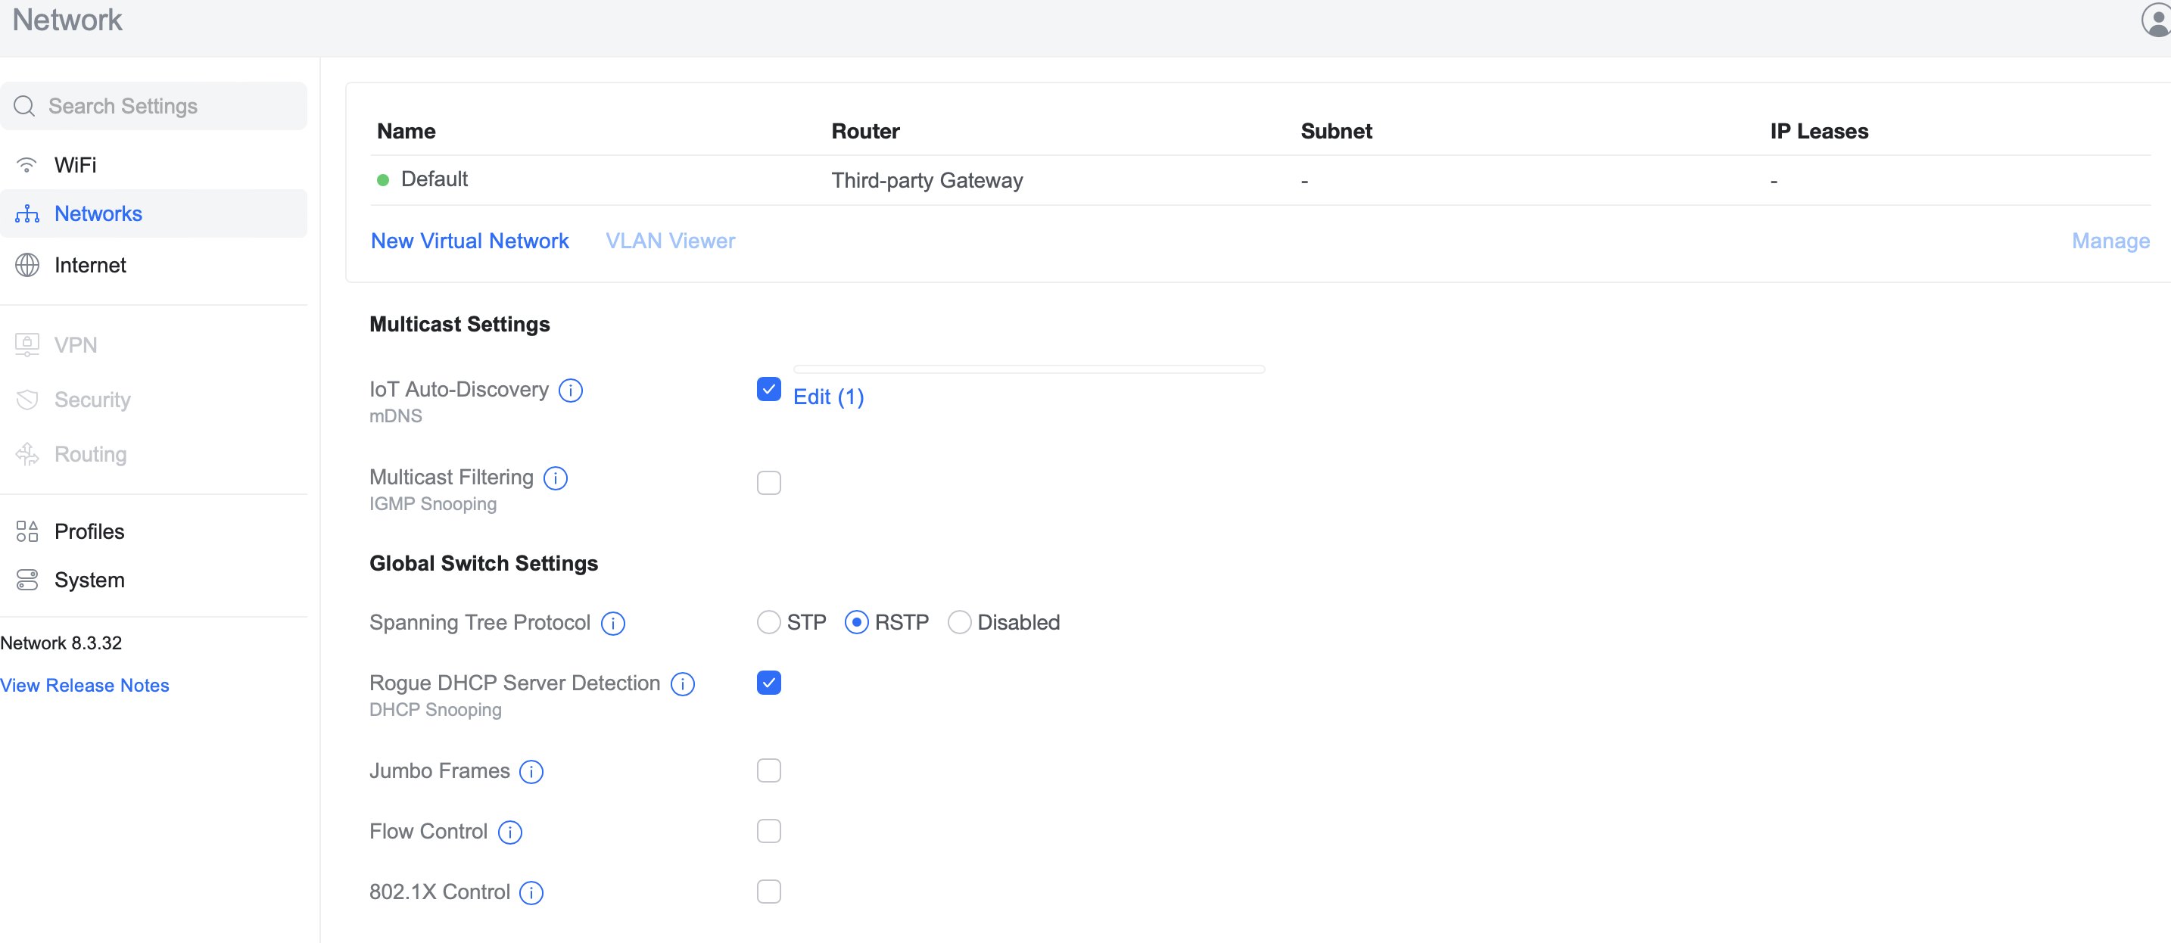2171x943 pixels.
Task: Click the Profiles shapes icon
Action: pos(27,532)
